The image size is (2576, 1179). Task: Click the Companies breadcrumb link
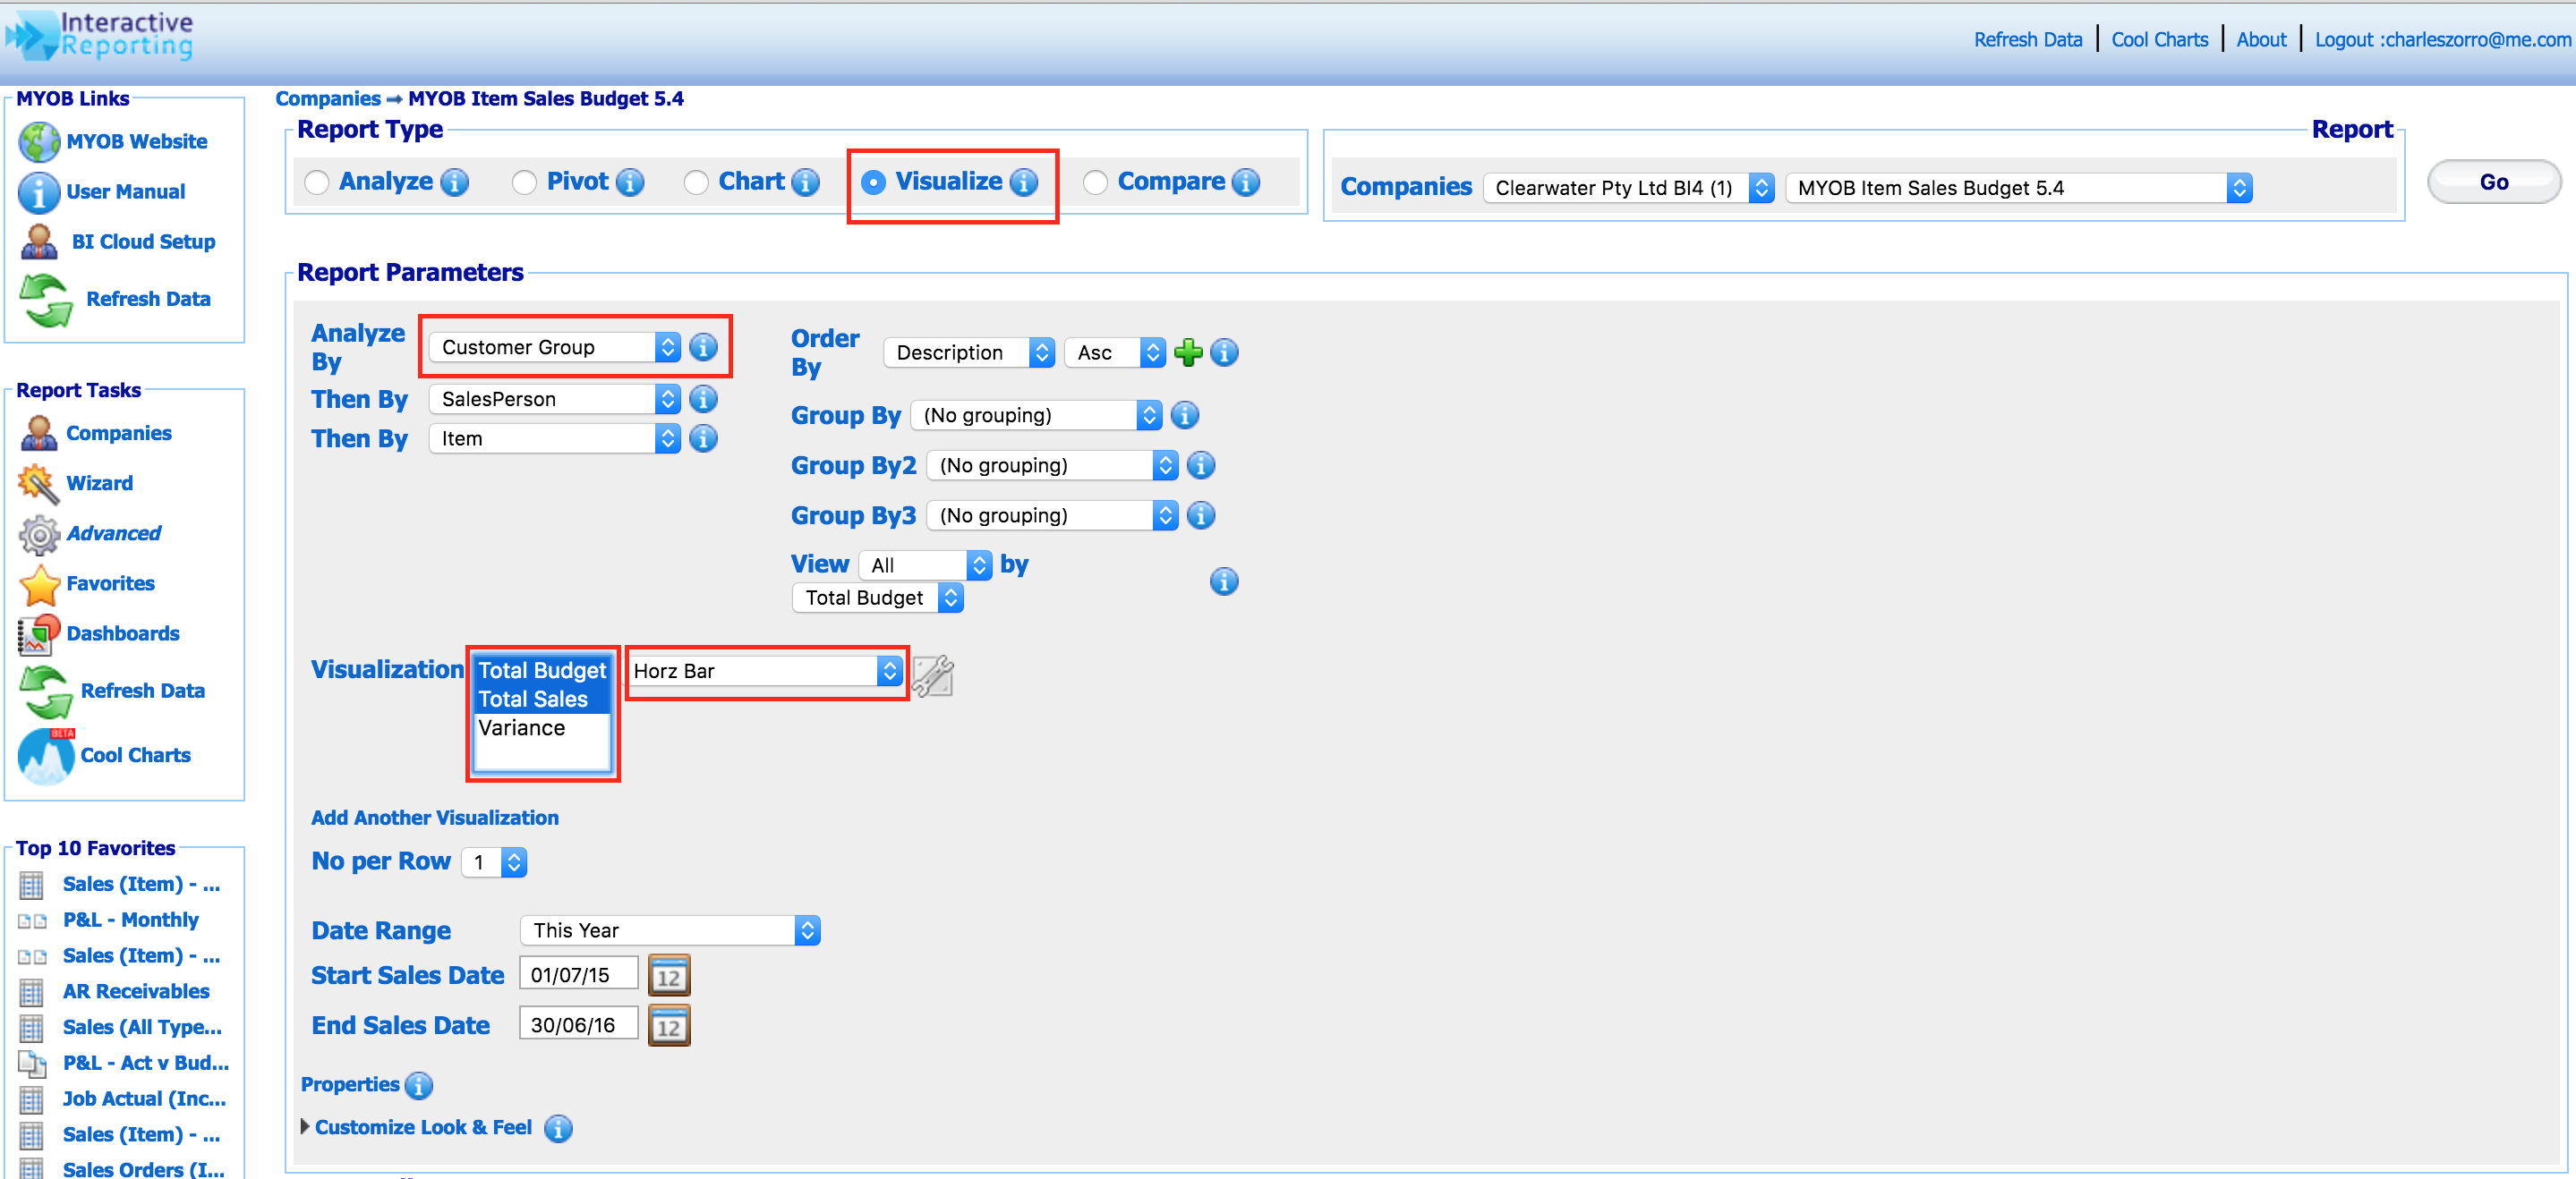pyautogui.click(x=328, y=99)
